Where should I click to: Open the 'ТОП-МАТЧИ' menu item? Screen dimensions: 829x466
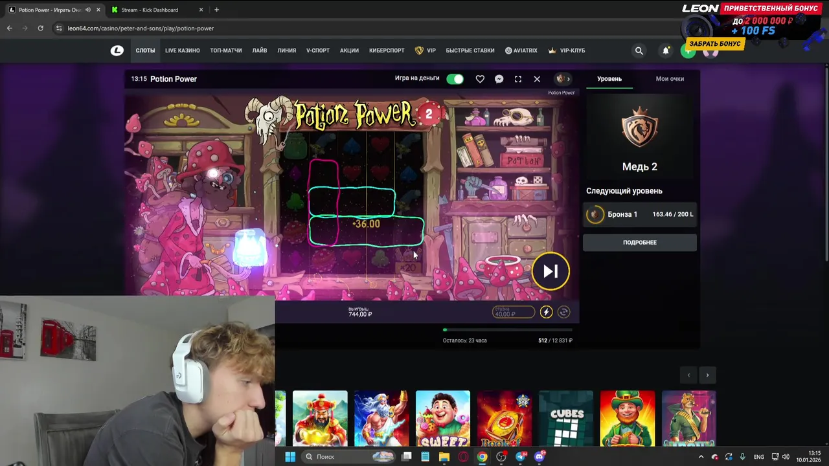coord(226,50)
